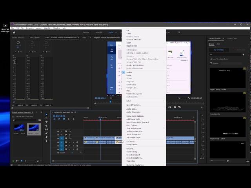This screenshot has width=251, height=188.
Task: Expand source panel tabs overflow chevron
Action: click(90, 38)
